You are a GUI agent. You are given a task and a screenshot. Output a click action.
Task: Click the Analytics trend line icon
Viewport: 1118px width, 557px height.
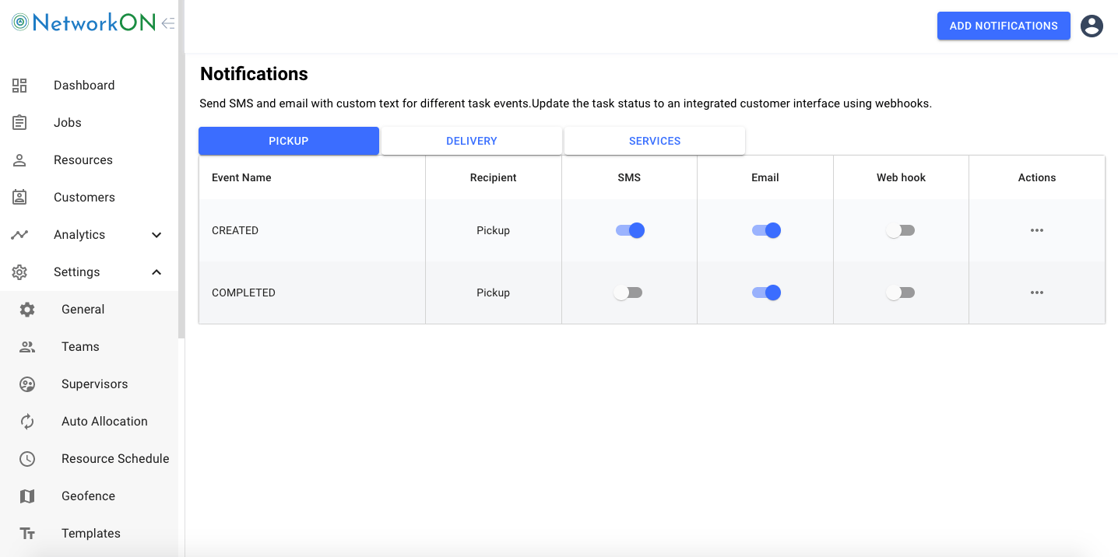(x=19, y=235)
